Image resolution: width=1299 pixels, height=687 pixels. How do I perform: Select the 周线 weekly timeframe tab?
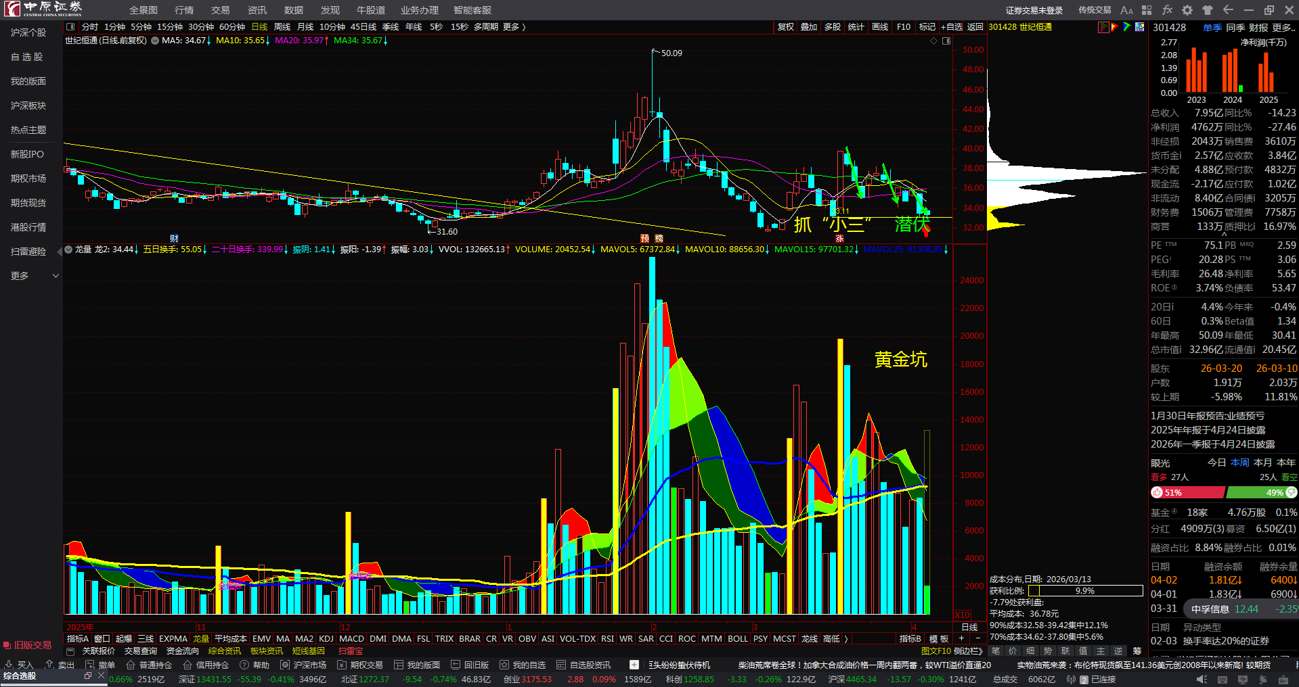pyautogui.click(x=282, y=27)
